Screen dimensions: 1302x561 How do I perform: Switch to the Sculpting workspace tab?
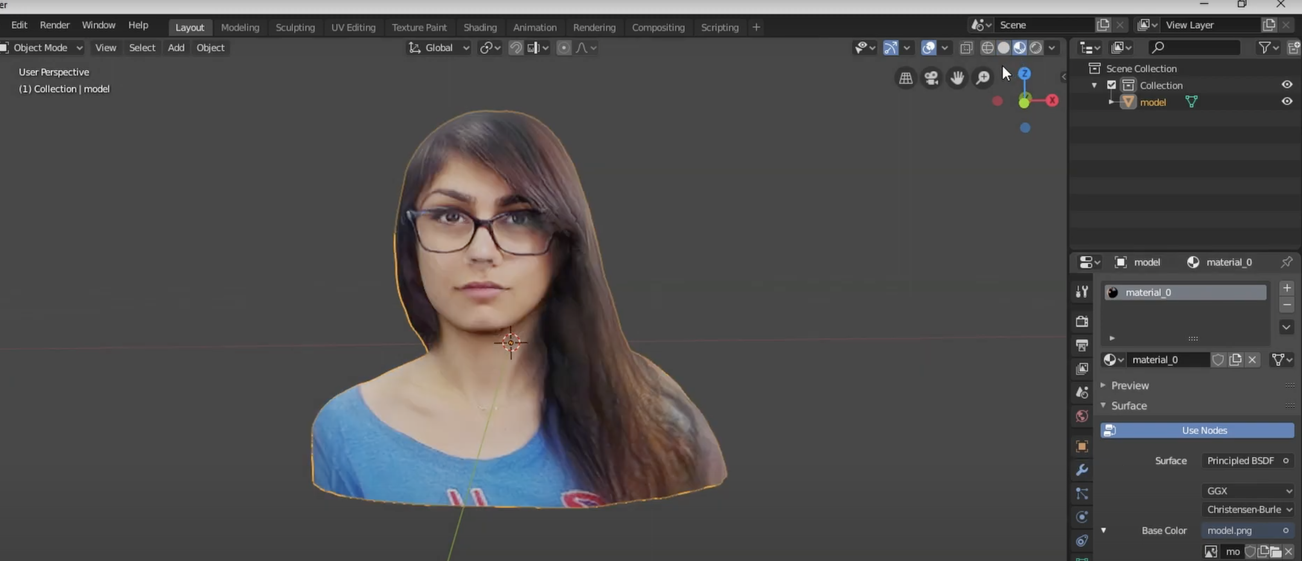coord(295,27)
